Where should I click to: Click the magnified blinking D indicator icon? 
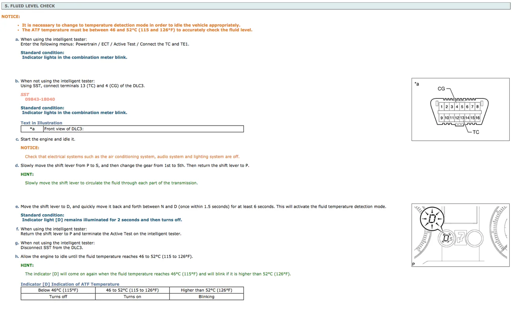point(432,219)
